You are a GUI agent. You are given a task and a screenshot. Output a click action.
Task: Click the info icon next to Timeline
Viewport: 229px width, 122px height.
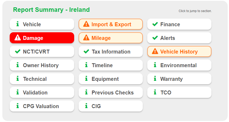tap(86, 65)
